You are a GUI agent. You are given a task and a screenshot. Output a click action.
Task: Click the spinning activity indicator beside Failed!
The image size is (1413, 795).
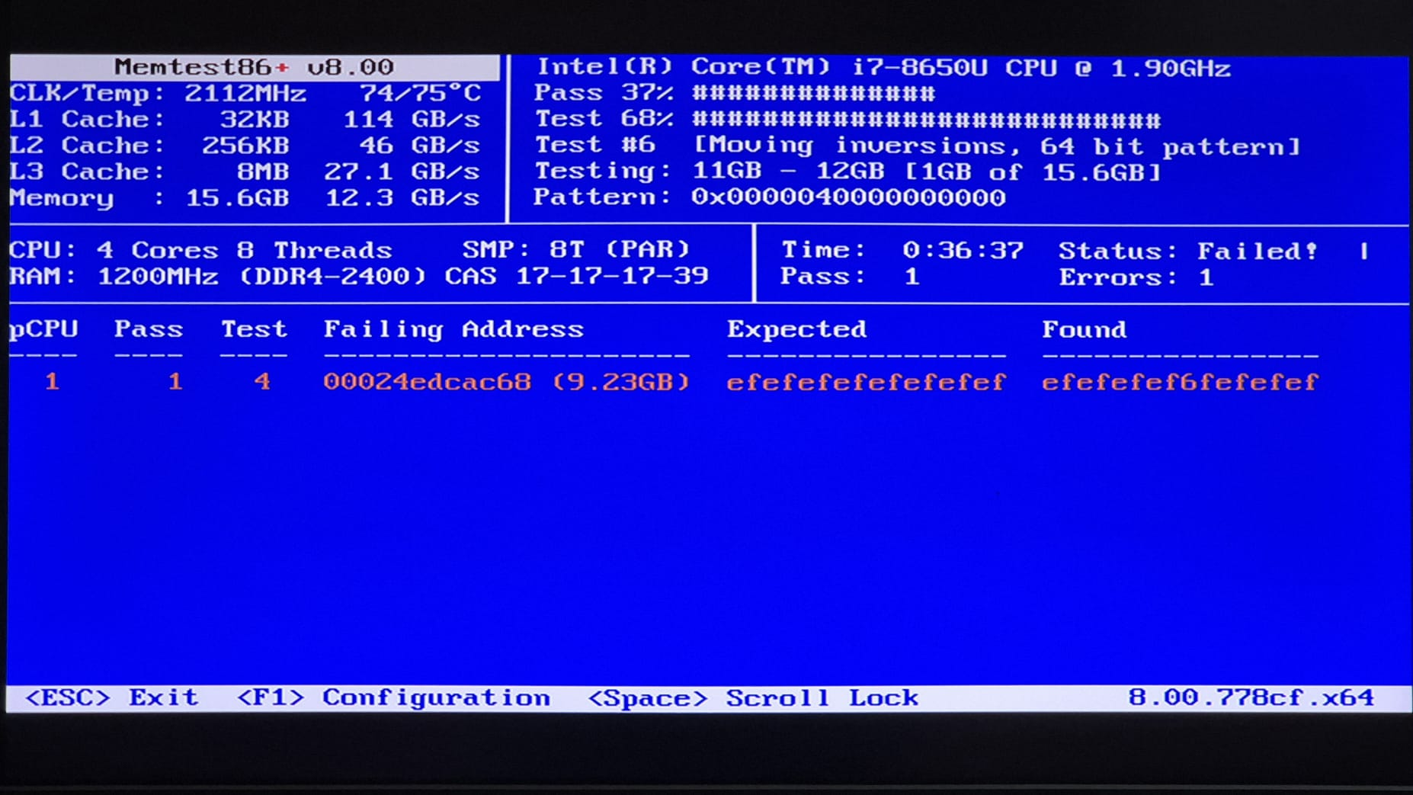click(x=1363, y=251)
